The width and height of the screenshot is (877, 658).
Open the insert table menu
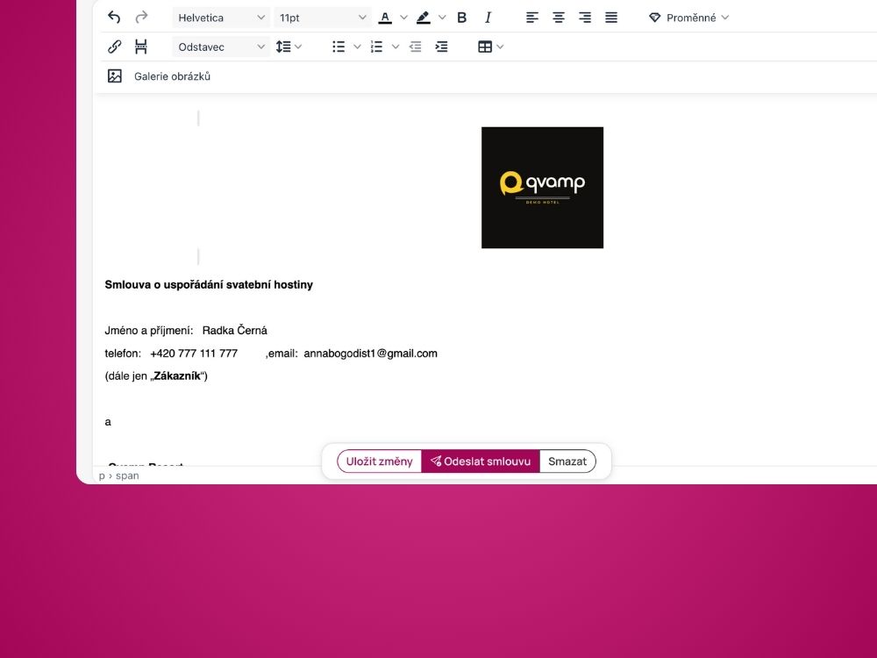click(490, 46)
